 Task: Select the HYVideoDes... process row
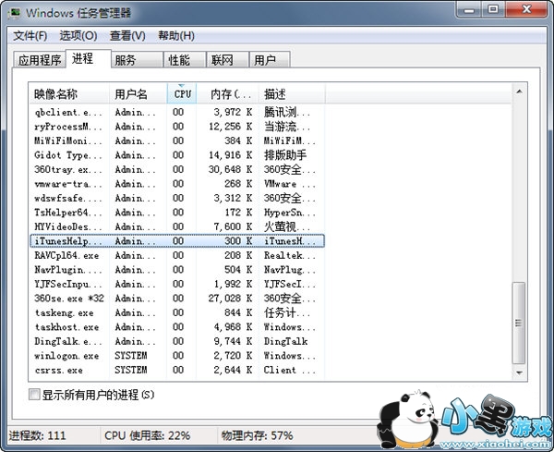click(176, 226)
